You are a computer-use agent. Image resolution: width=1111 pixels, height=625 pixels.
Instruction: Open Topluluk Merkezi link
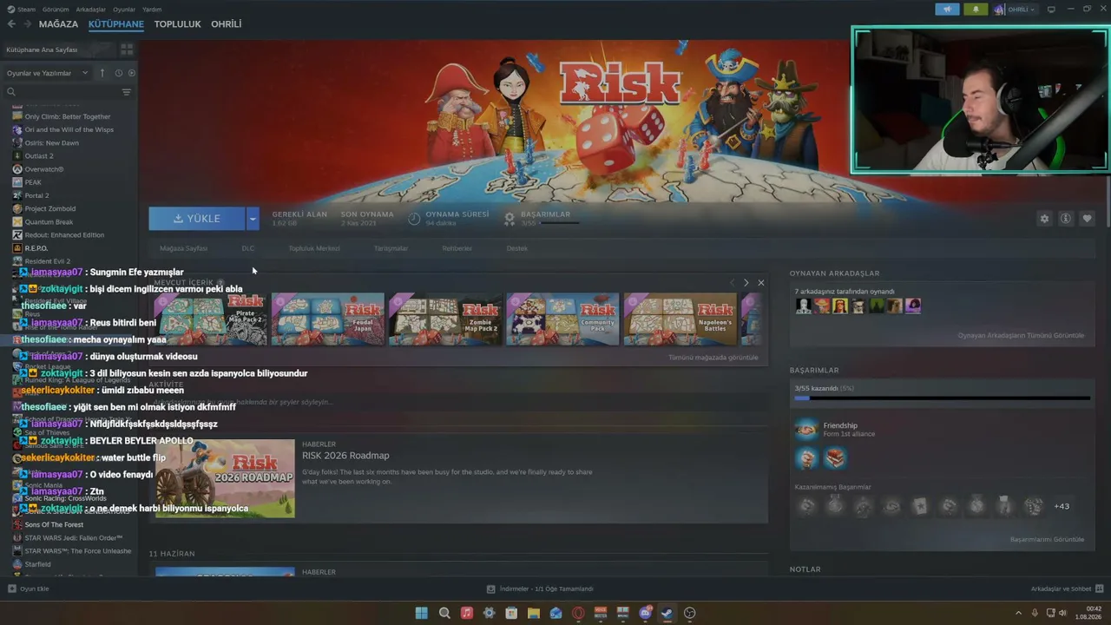click(314, 248)
